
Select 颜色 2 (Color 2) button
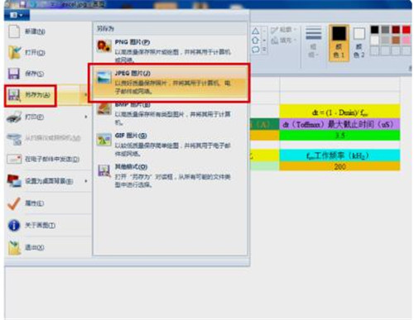click(x=359, y=42)
